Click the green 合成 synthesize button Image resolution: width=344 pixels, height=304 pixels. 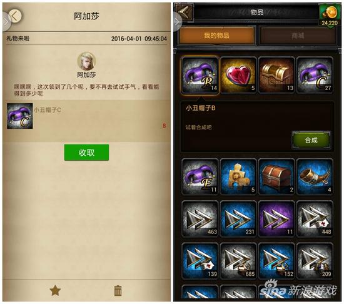(x=311, y=140)
